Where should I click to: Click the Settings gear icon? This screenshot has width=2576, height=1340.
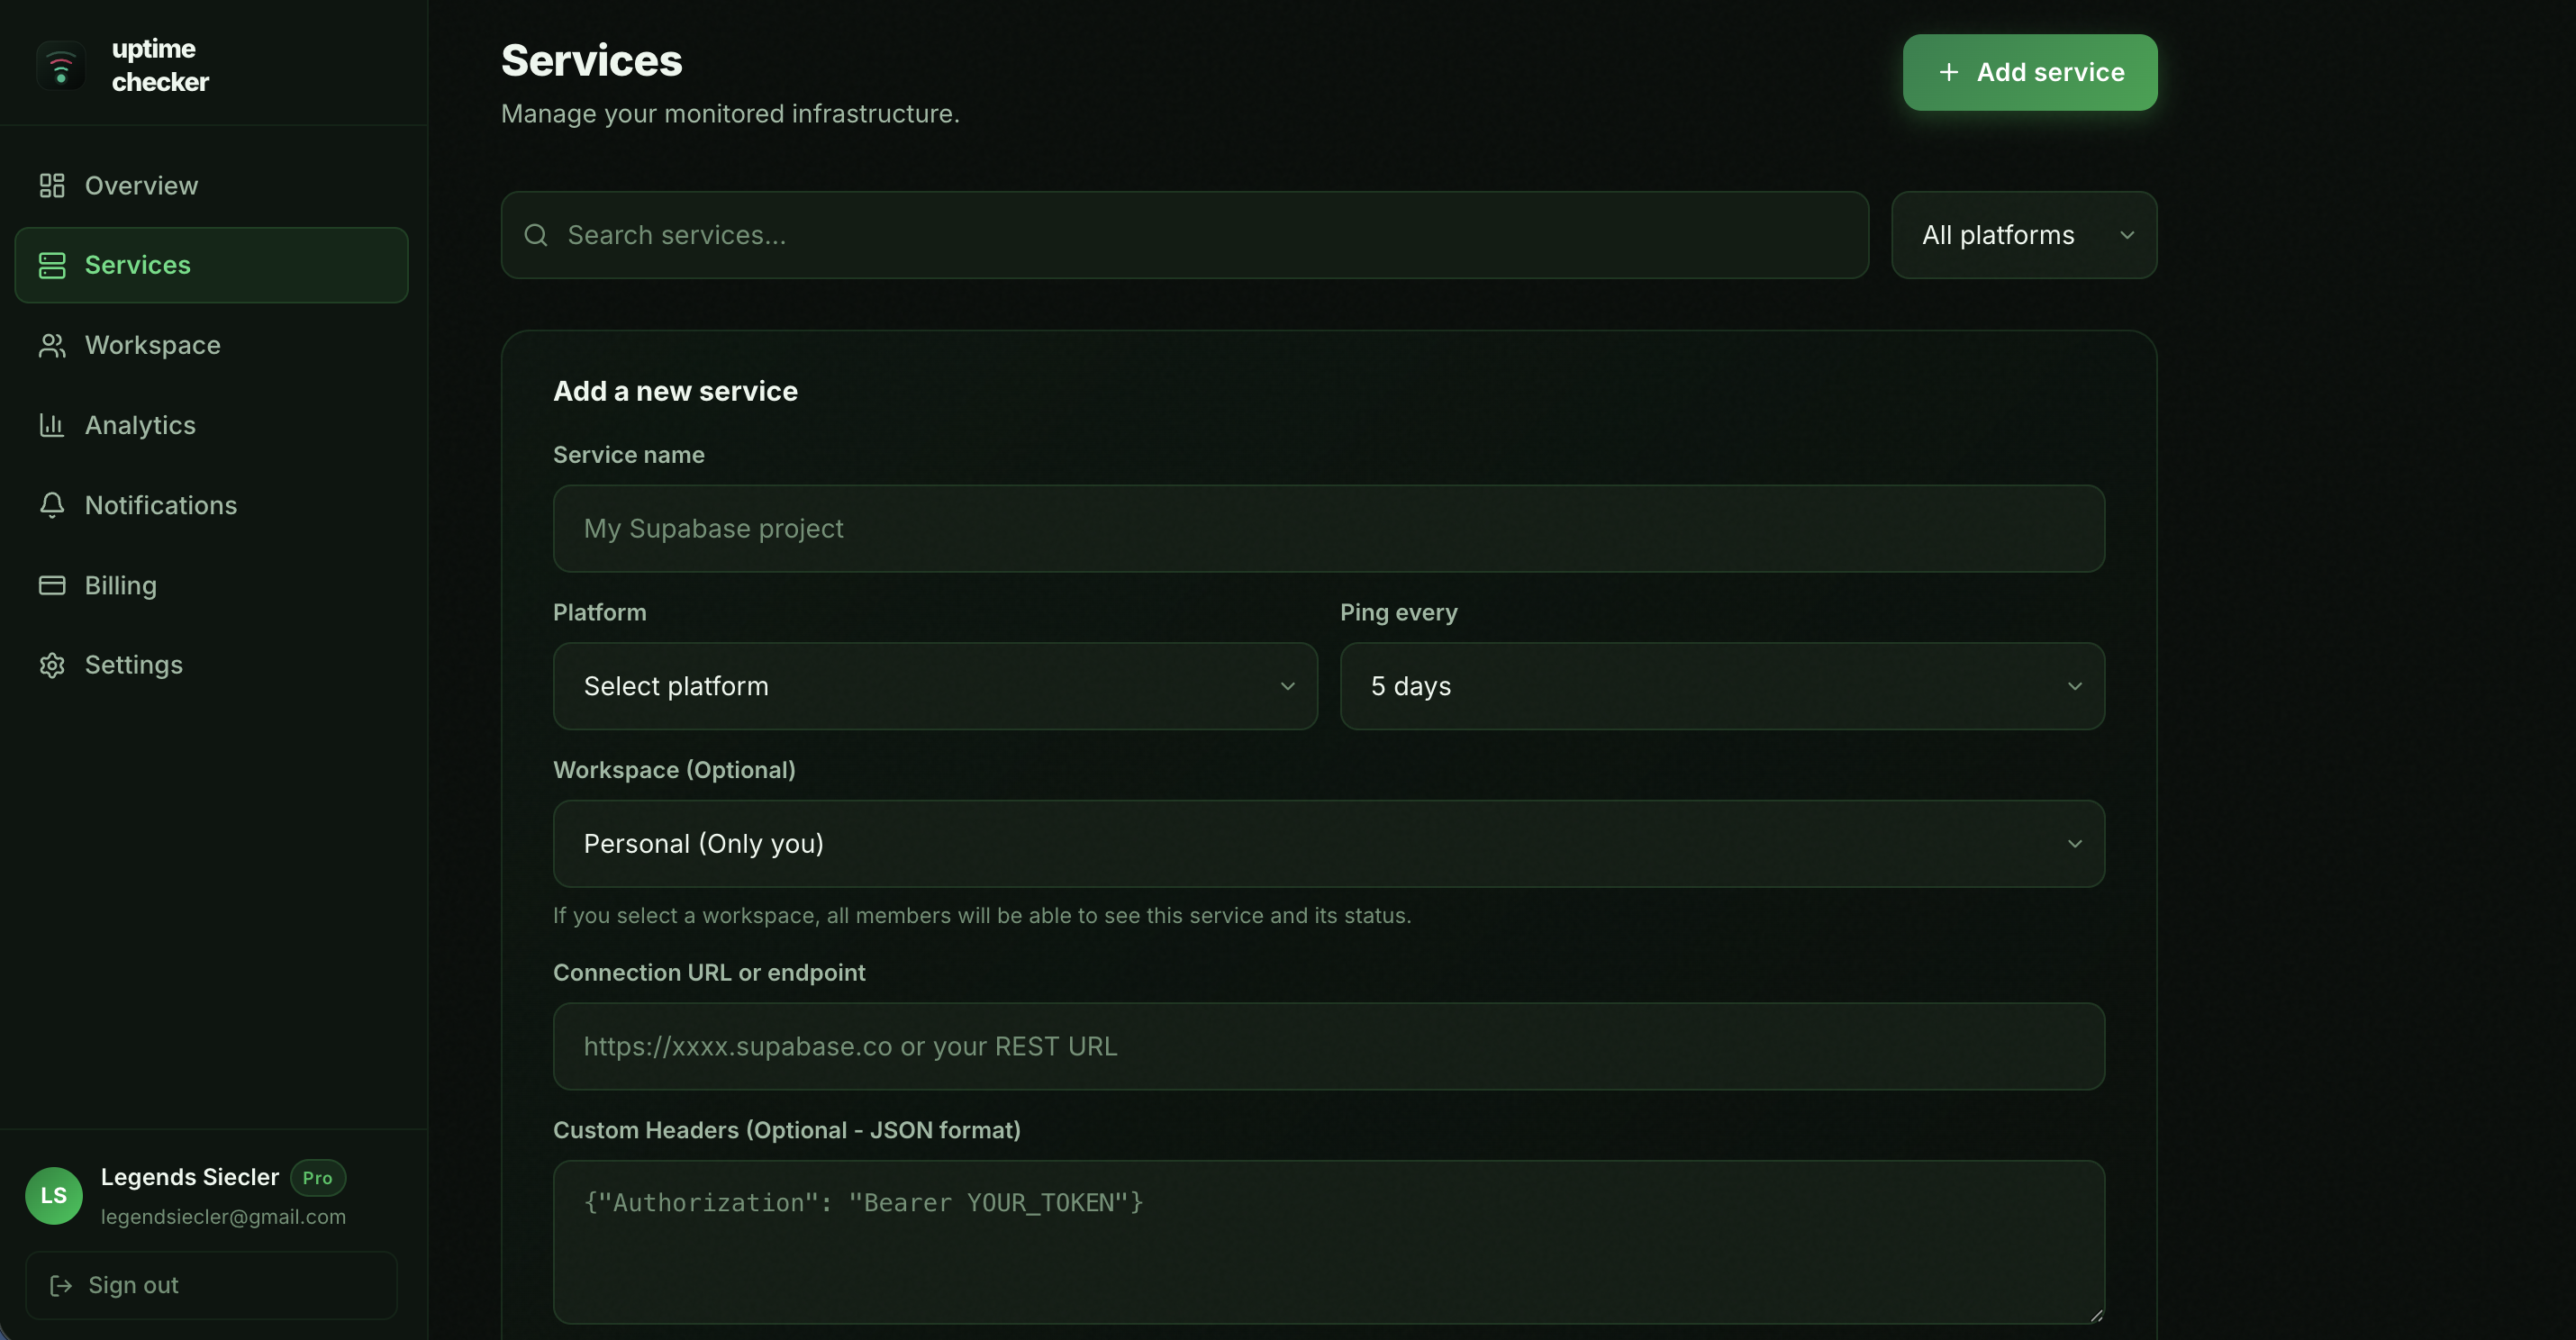[52, 665]
